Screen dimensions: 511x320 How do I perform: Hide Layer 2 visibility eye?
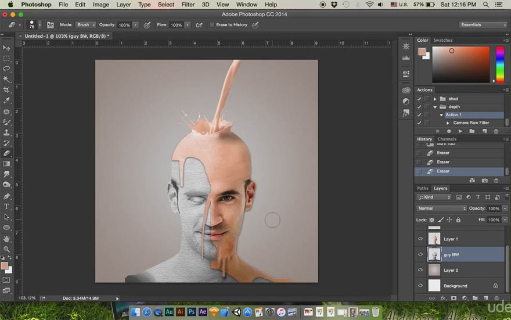point(420,270)
